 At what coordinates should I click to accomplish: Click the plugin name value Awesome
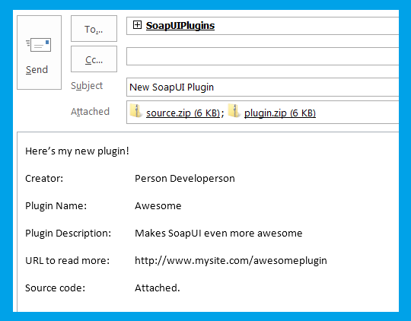(158, 205)
